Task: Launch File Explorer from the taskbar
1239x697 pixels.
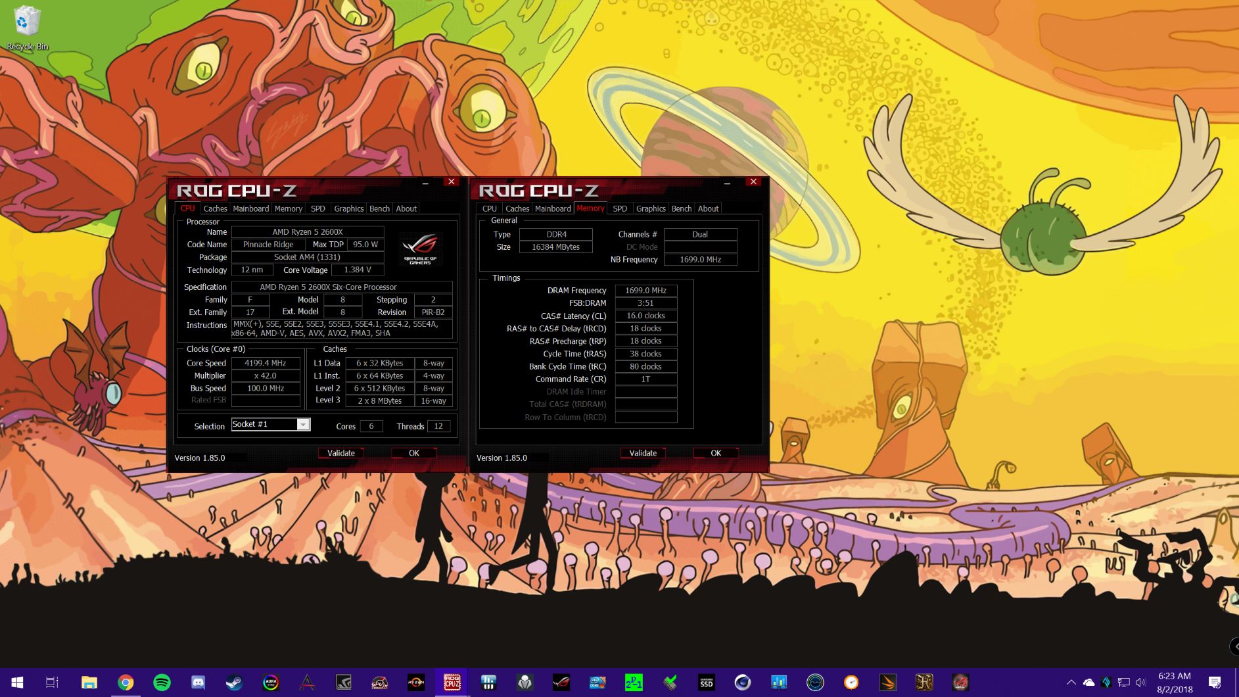Action: [x=89, y=683]
